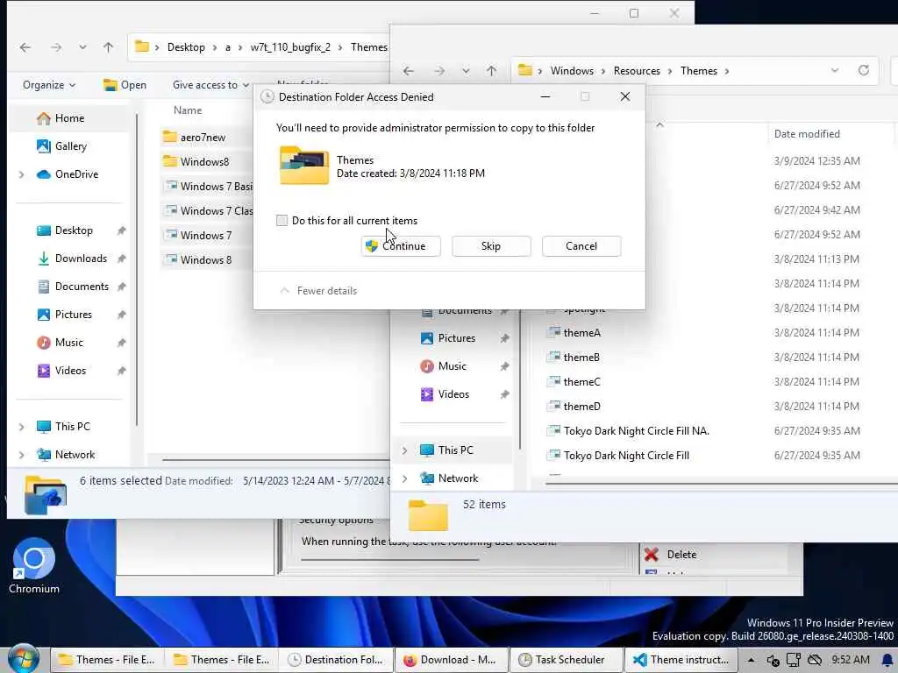Tick the Do this for all current items checkbox
898x673 pixels.
282,220
